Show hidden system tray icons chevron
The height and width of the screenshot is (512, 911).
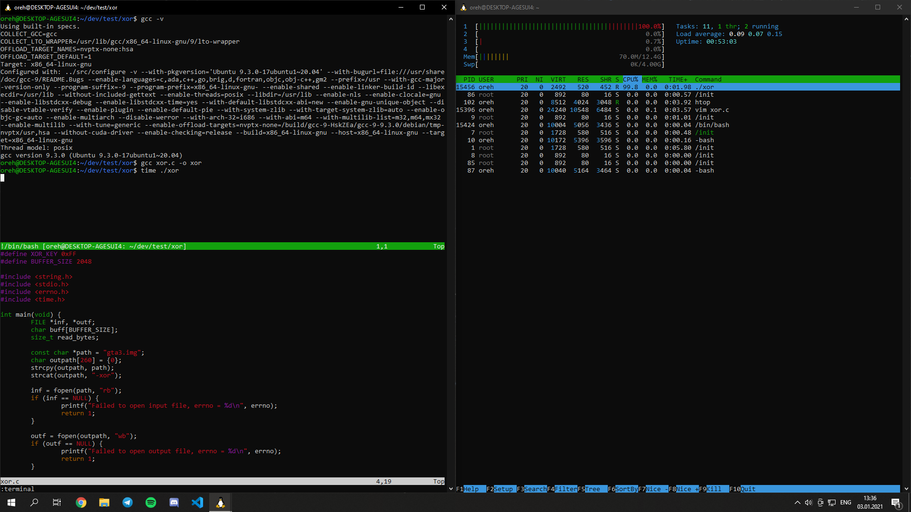click(797, 503)
